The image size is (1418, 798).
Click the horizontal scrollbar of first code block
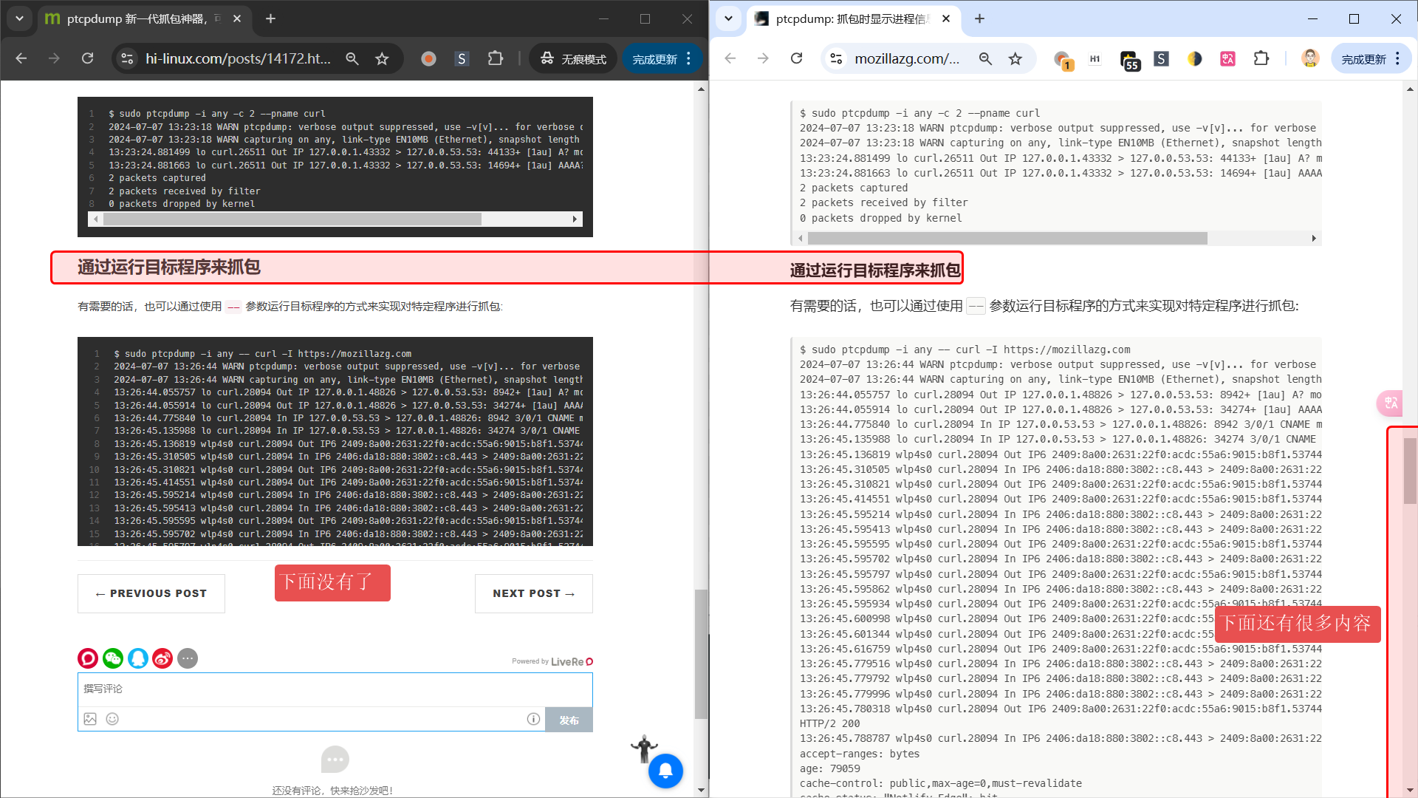point(292,219)
